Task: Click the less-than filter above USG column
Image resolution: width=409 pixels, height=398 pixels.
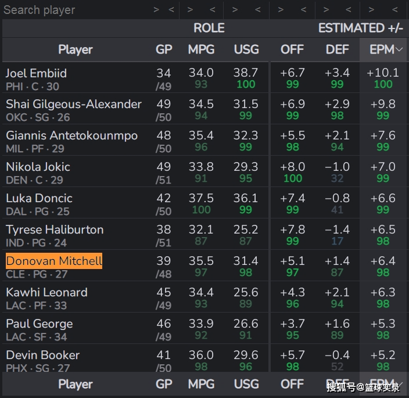Action: (259, 9)
